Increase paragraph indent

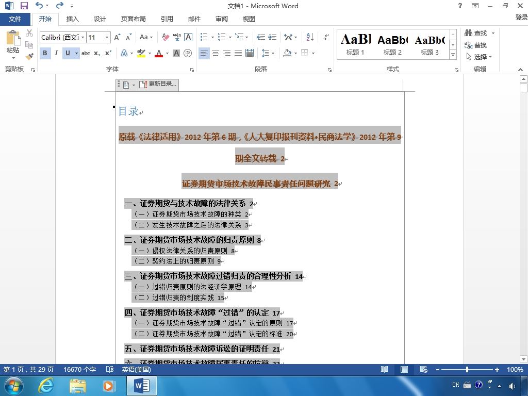(272, 37)
